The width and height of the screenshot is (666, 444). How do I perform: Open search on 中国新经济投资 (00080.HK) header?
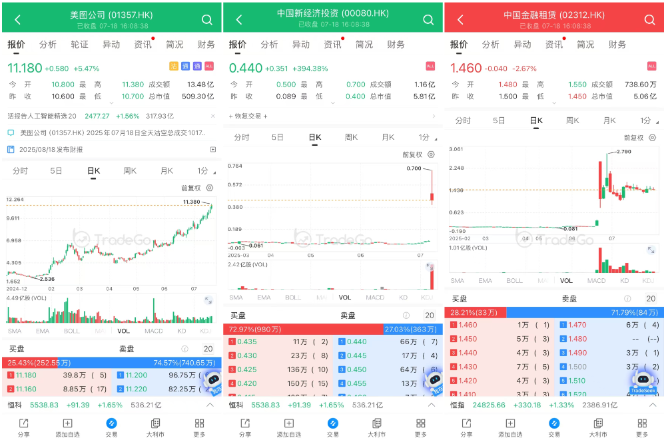tap(428, 19)
